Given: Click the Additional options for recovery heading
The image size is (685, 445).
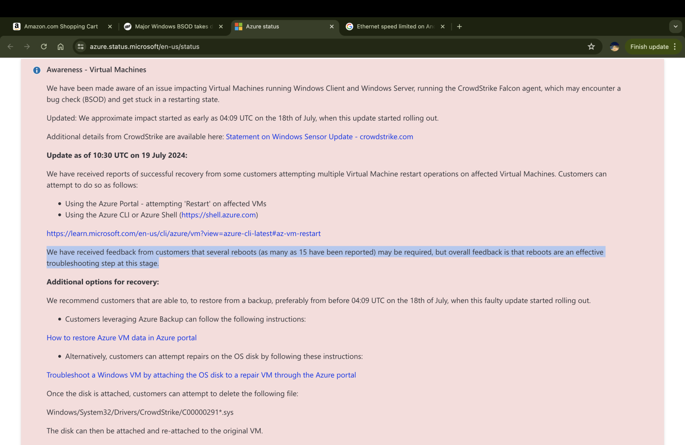Looking at the screenshot, I should [103, 282].
